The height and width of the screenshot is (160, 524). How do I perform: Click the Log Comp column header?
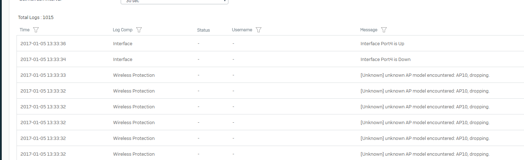(x=122, y=30)
